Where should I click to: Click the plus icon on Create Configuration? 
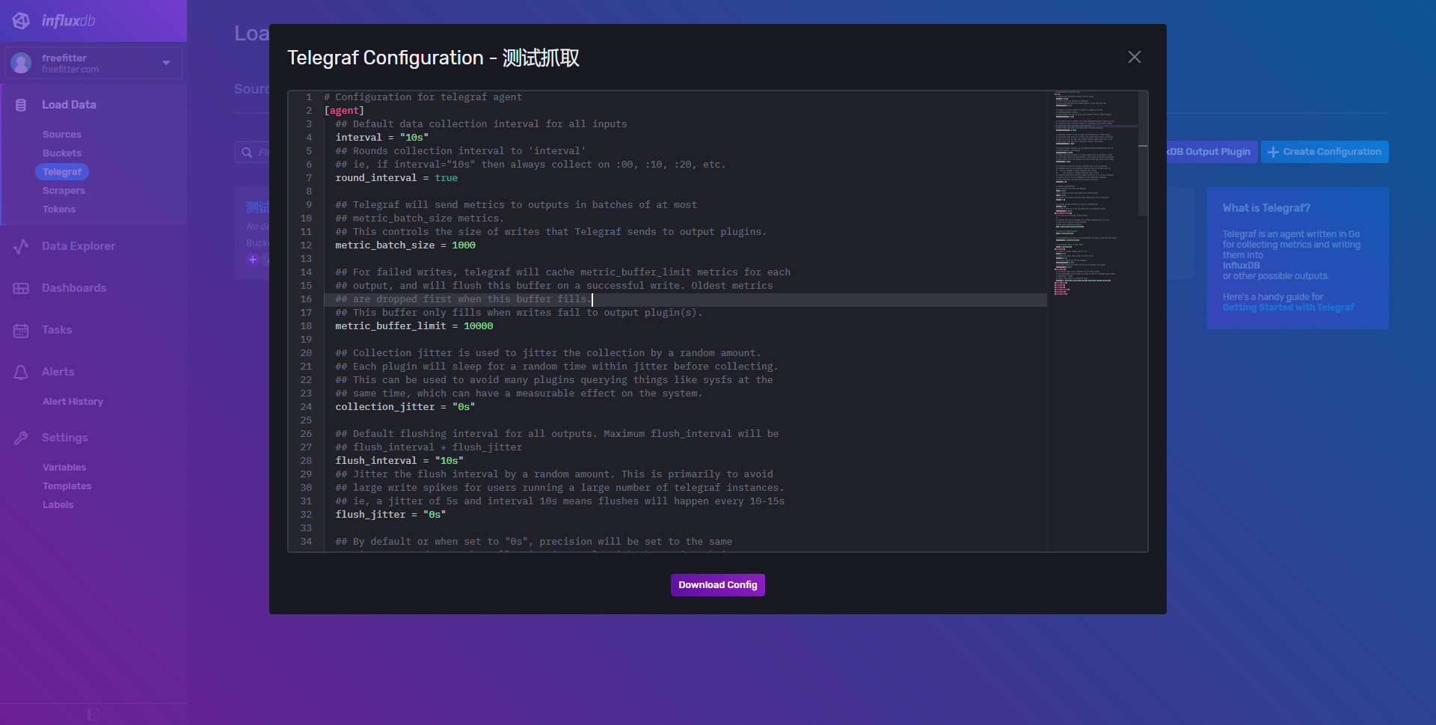(1273, 152)
